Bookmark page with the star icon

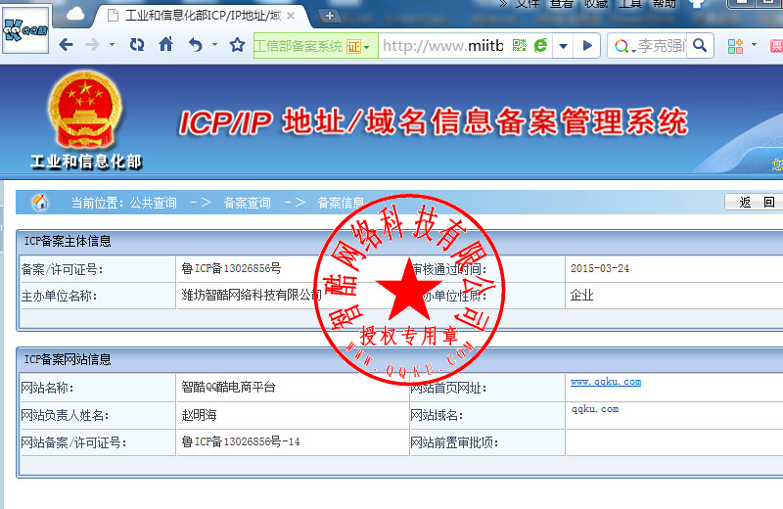point(237,45)
